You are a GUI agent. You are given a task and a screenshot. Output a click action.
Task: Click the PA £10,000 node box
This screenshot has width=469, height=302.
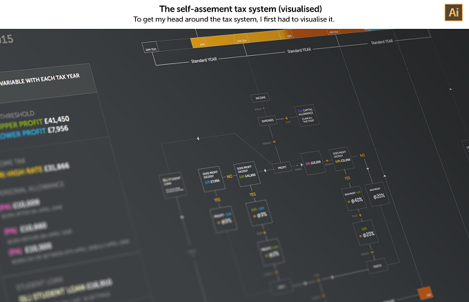pyautogui.click(x=313, y=163)
